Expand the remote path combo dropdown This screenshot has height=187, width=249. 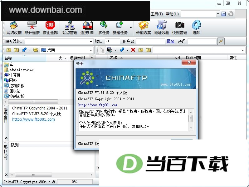pyautogui.click(x=243, y=50)
